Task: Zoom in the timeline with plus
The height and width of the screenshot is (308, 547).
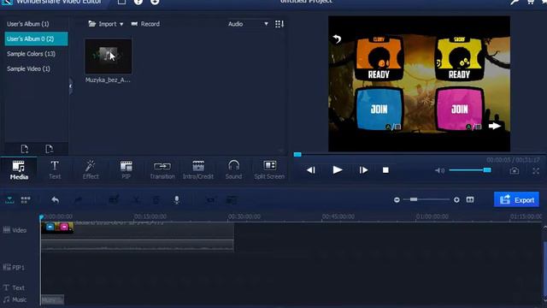Action: click(456, 199)
